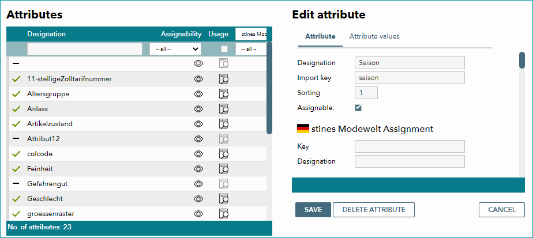The height and width of the screenshot is (238, 533).
Task: Switch to the Attribute values tab
Action: [x=374, y=36]
